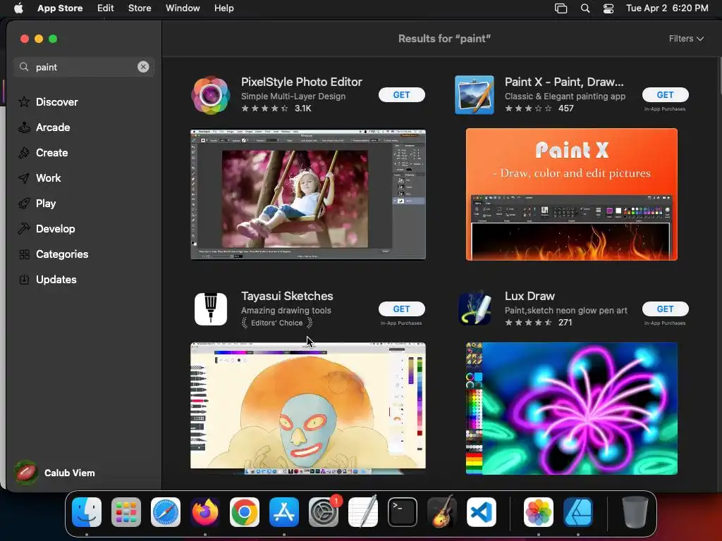Image resolution: width=722 pixels, height=541 pixels.
Task: Get Tayasui Sketches
Action: point(401,309)
